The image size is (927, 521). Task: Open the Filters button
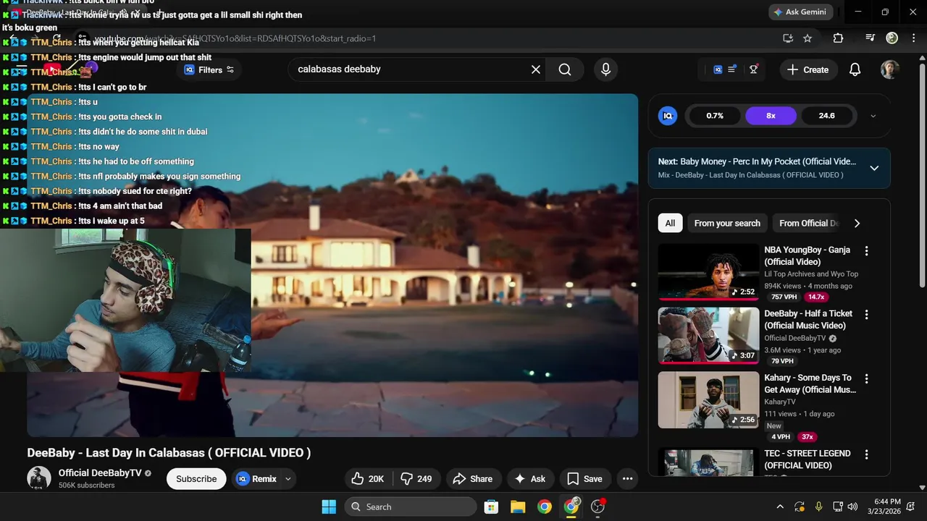[209, 69]
